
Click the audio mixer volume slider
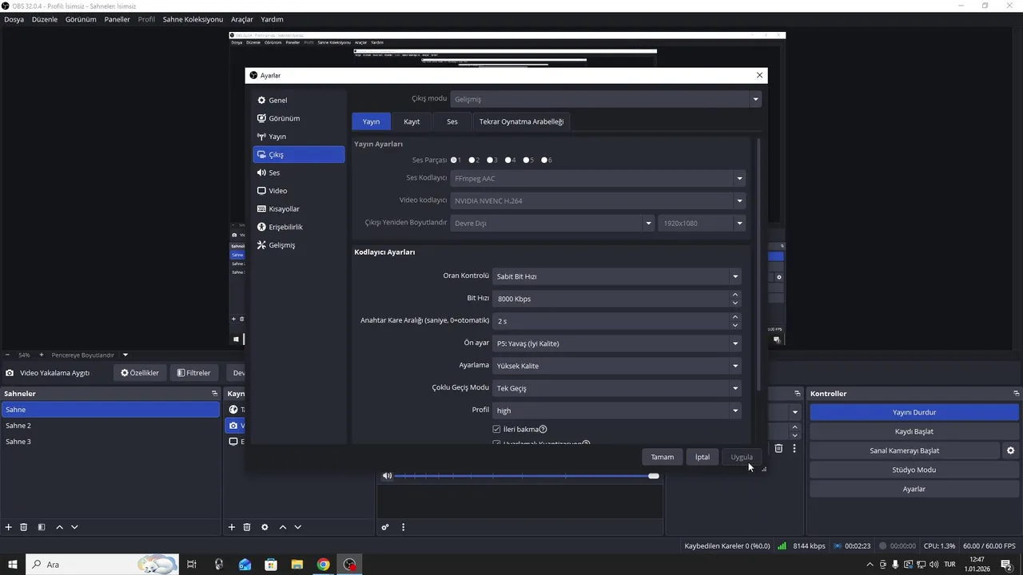(x=527, y=476)
